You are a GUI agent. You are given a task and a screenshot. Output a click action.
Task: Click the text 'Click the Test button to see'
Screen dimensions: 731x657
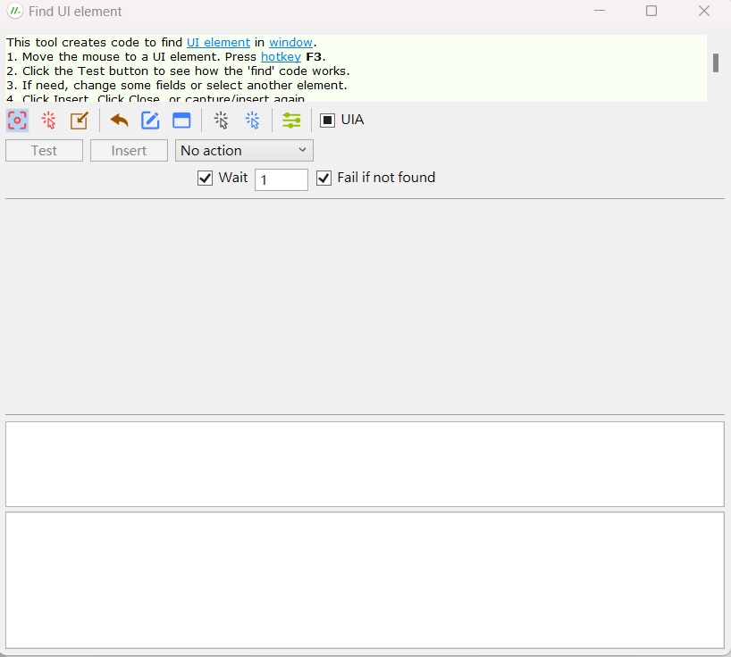click(106, 71)
